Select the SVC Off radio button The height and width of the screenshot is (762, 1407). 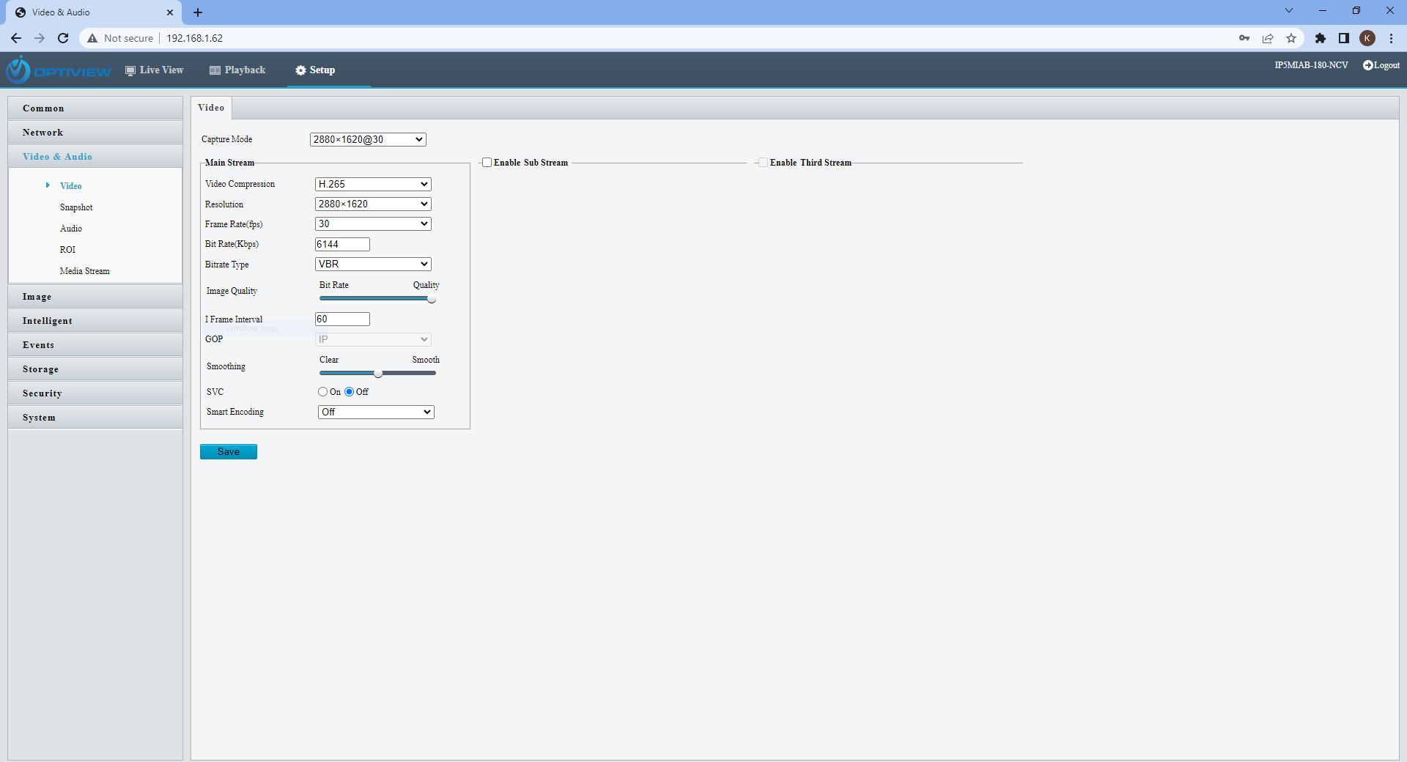(x=350, y=392)
